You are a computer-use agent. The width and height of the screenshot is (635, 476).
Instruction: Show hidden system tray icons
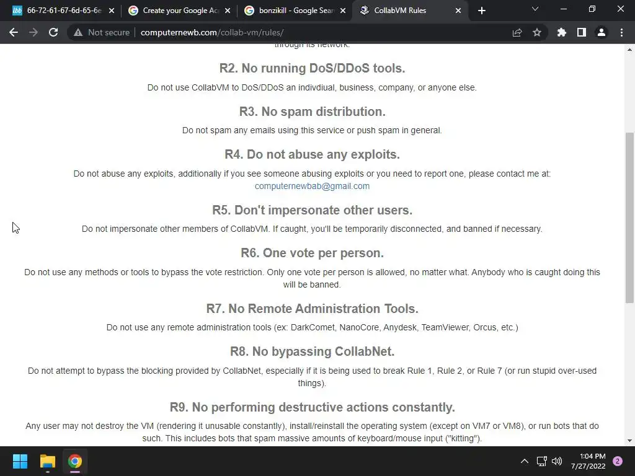click(x=525, y=461)
